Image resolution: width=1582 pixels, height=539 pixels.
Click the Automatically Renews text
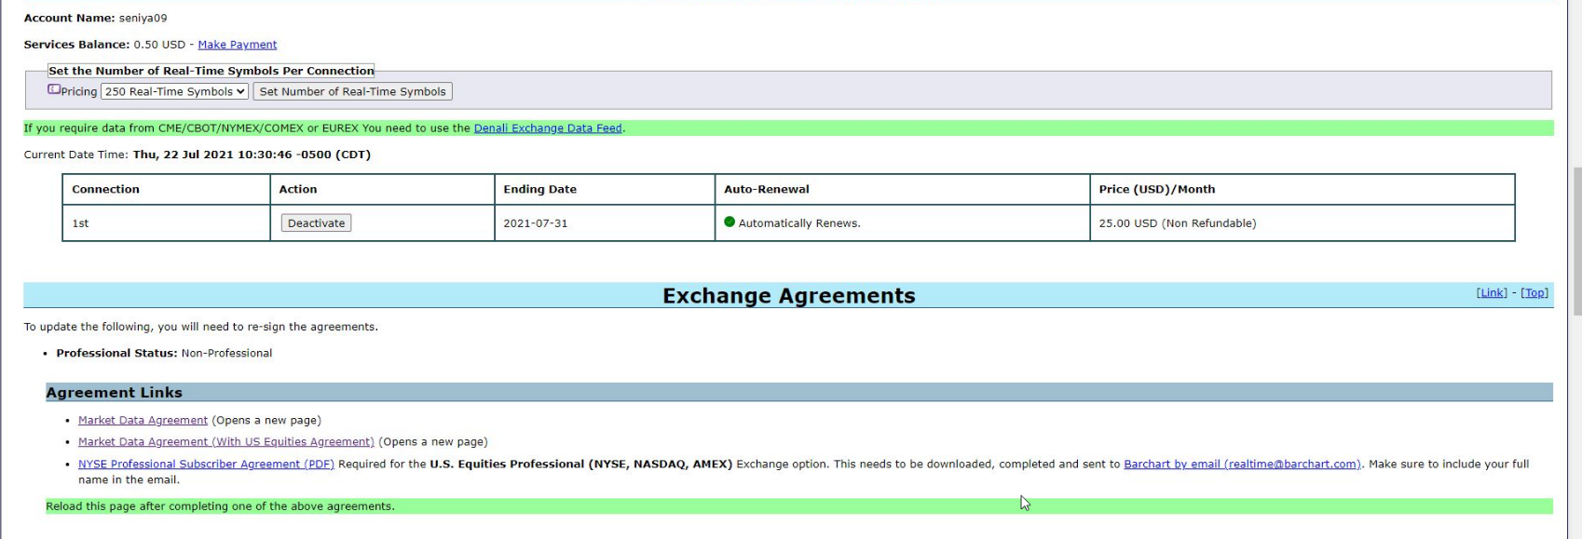tap(799, 223)
